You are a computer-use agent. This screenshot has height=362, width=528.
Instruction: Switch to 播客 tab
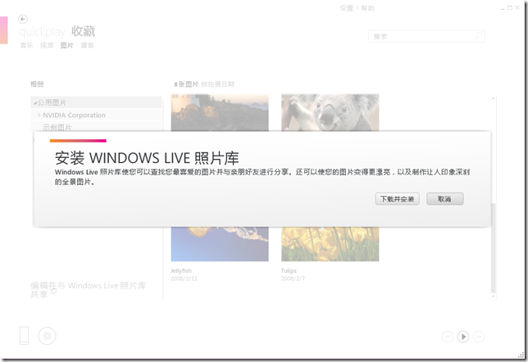(87, 45)
